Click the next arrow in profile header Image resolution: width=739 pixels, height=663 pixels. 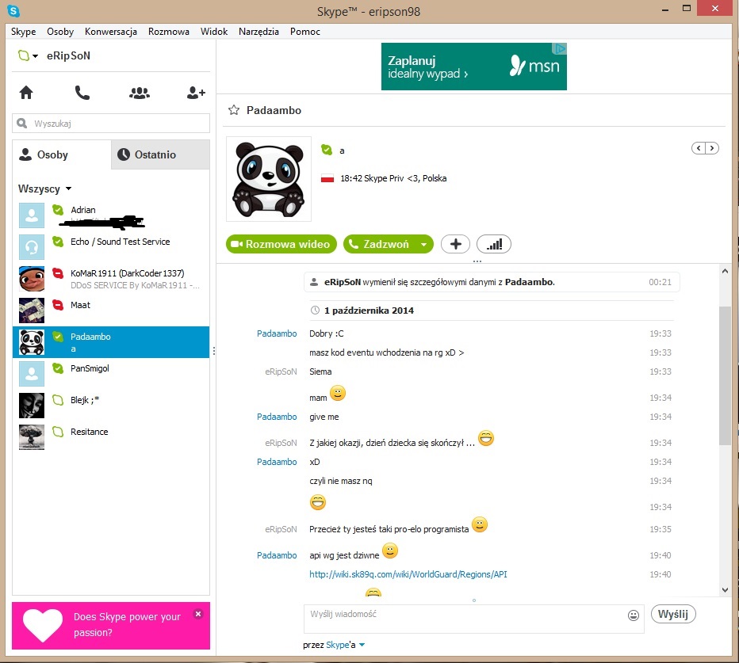pyautogui.click(x=712, y=148)
